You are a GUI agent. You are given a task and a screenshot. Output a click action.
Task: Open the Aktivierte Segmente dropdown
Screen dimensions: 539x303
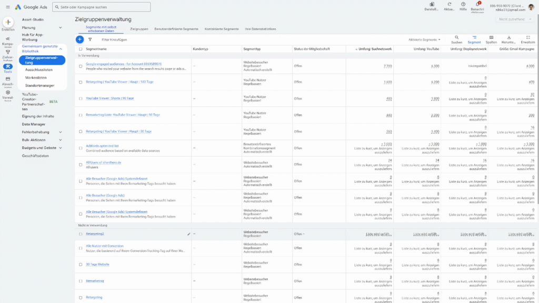pyautogui.click(x=424, y=39)
